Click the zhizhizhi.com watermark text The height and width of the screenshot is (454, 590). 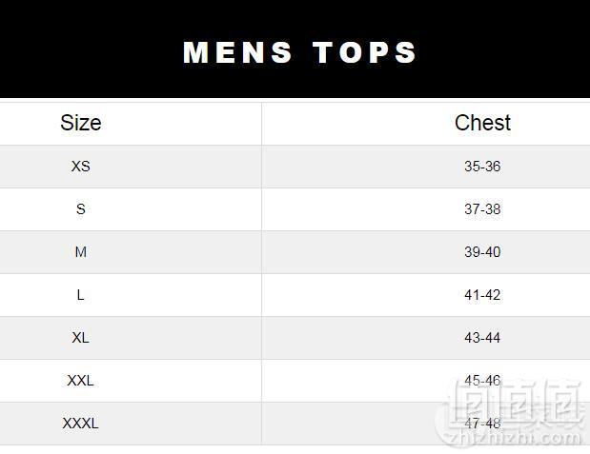(513, 438)
